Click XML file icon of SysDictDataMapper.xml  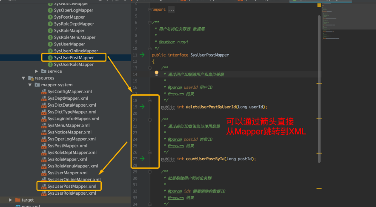43,105
